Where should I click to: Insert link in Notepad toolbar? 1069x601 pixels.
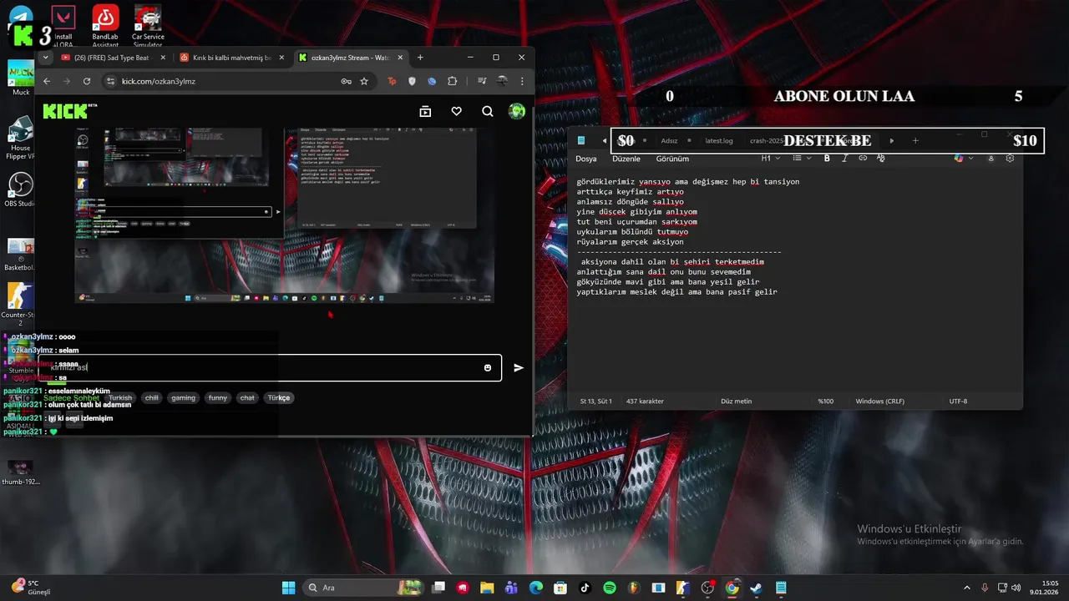click(x=863, y=158)
